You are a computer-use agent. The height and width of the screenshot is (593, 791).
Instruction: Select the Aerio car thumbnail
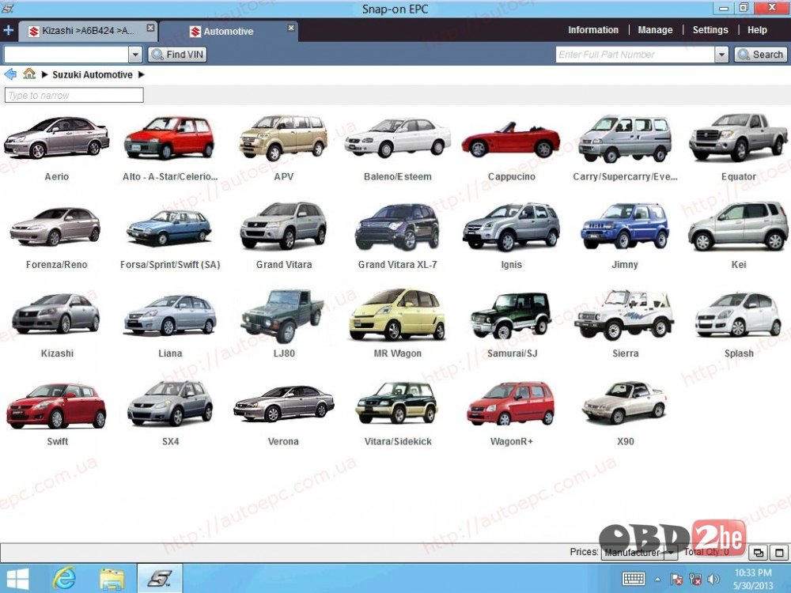tap(56, 137)
